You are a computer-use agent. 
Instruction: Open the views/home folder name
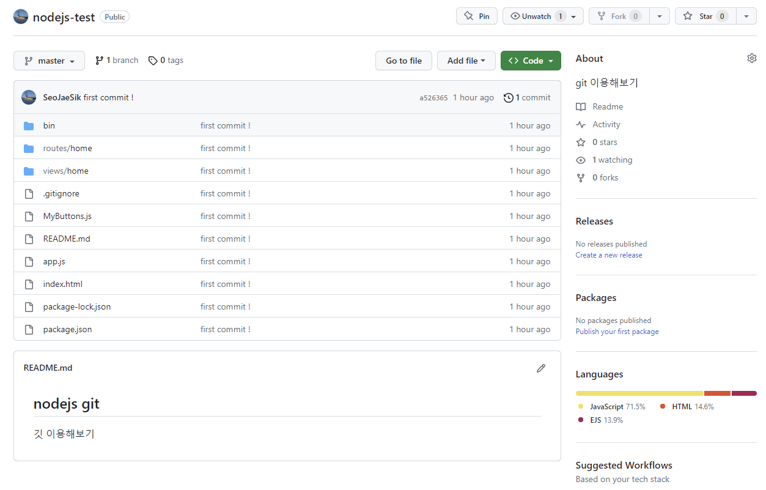[66, 171]
